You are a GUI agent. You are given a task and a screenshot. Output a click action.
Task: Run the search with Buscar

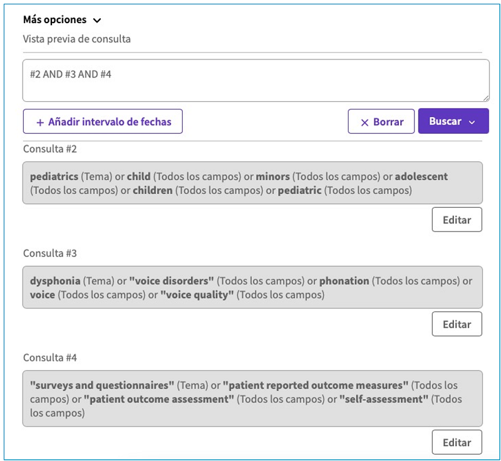[445, 122]
